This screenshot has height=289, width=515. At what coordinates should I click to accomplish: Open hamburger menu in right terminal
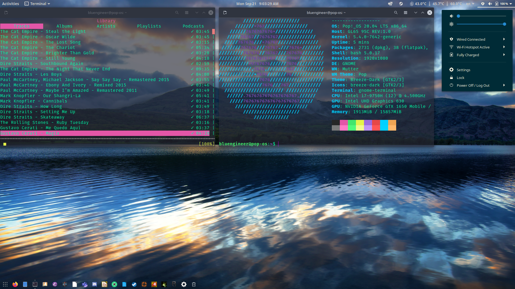coord(406,13)
